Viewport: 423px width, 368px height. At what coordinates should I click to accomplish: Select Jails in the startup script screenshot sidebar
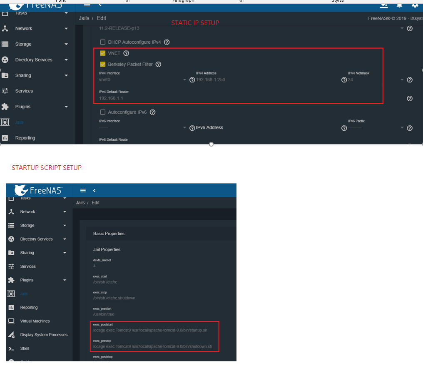(x=24, y=294)
